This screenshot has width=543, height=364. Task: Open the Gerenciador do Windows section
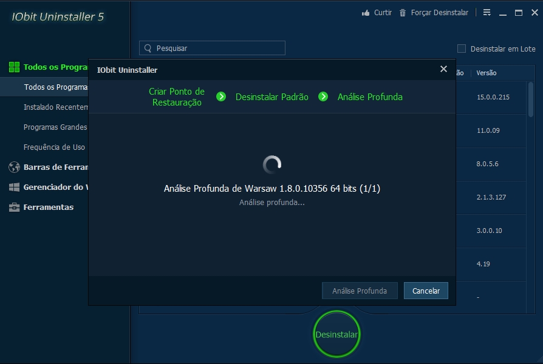coord(56,187)
